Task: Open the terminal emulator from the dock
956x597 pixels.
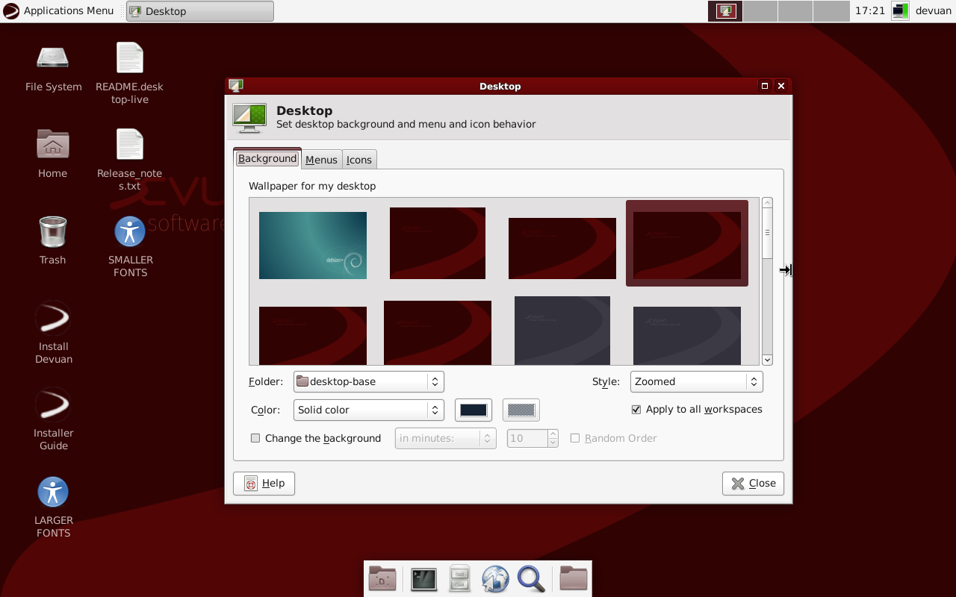Action: 423,579
